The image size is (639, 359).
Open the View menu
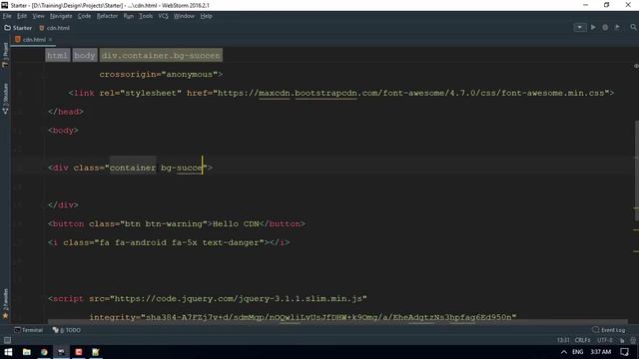pos(38,16)
